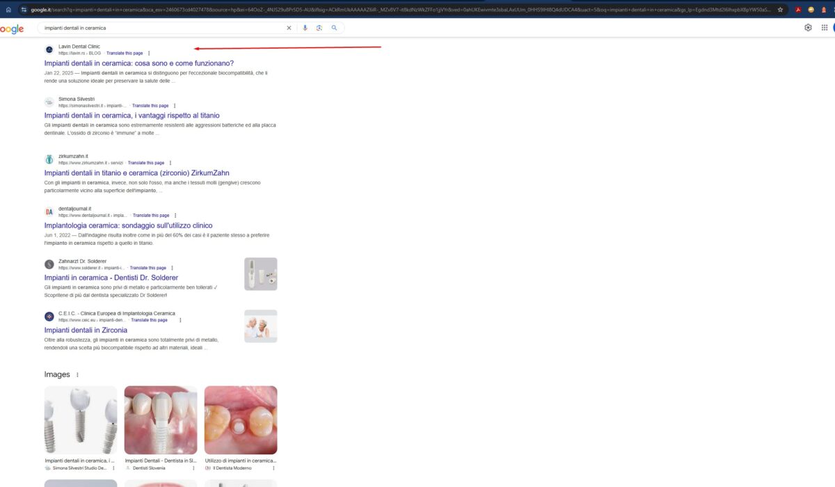This screenshot has height=487, width=835.
Task: Open 'Impianti dentali in ceramica: cosa sono' result
Action: click(x=138, y=63)
